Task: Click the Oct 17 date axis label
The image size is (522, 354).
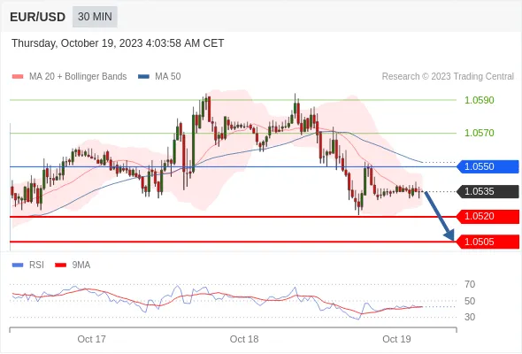Action: click(91, 339)
